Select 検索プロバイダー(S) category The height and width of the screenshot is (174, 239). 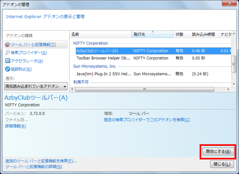click(29, 53)
